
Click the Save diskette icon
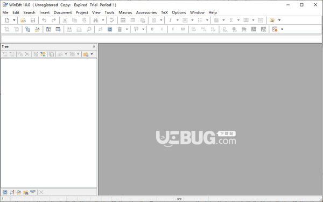33,20
